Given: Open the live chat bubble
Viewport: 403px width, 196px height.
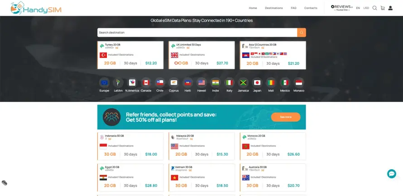Looking at the screenshot, I should [392, 174].
